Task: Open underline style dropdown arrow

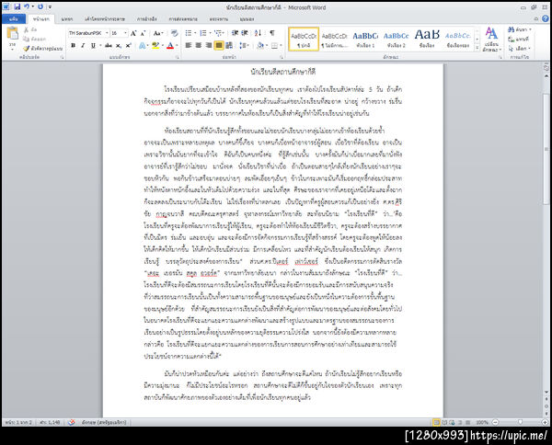Action: [x=100, y=45]
